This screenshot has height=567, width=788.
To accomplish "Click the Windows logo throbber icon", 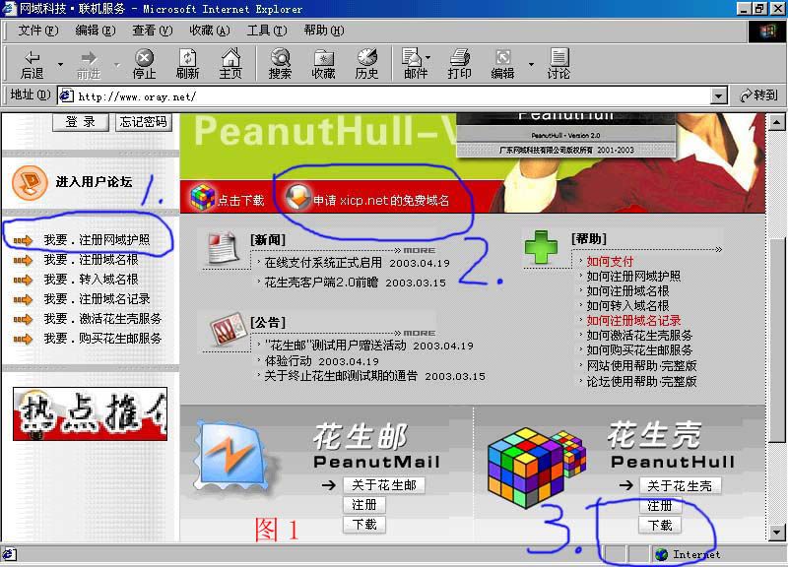I will [767, 31].
